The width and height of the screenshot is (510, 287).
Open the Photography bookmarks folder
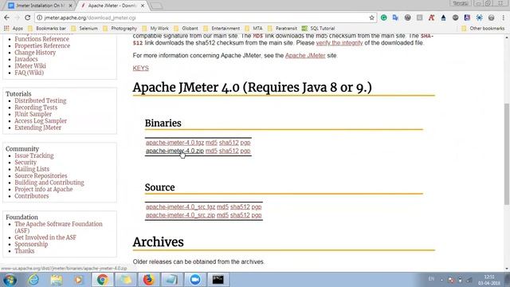click(120, 29)
